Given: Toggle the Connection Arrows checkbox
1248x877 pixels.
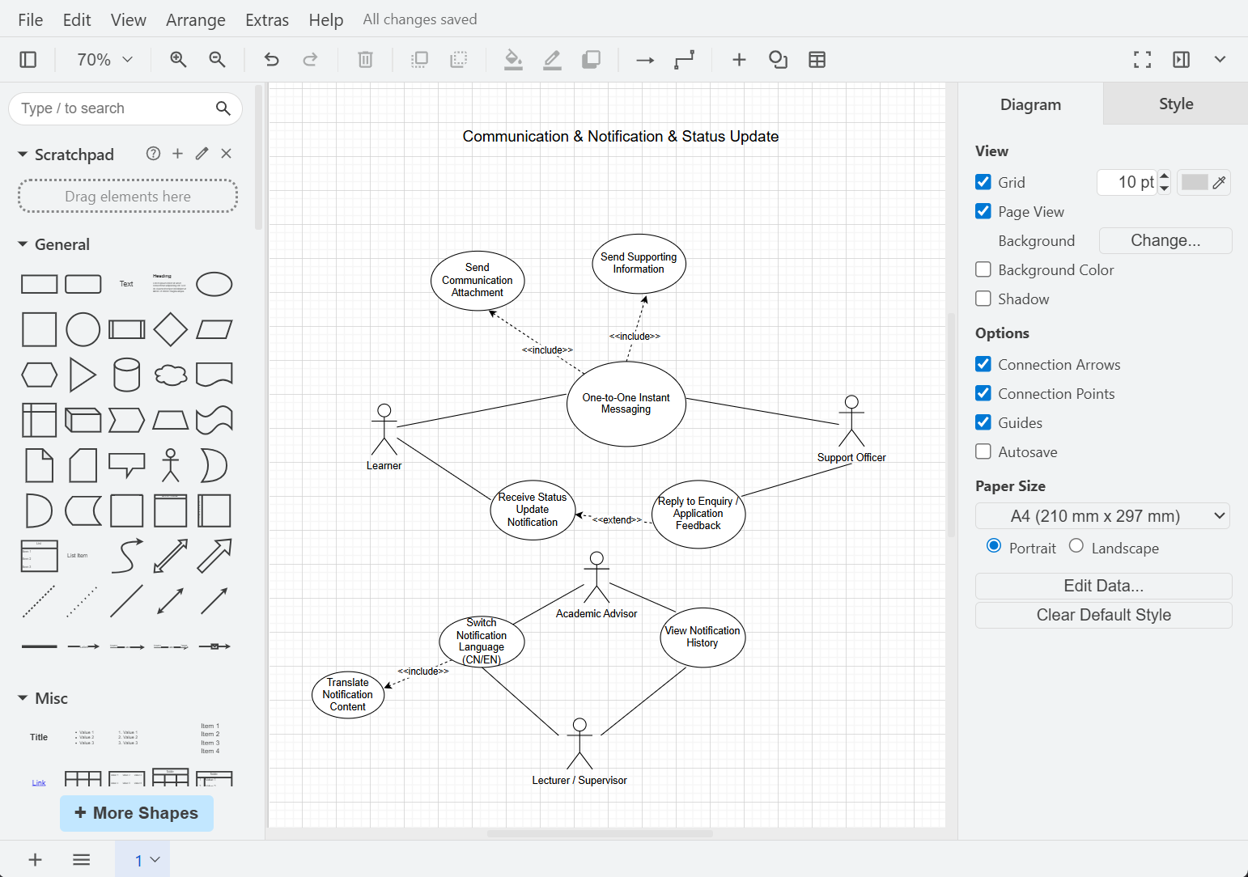Looking at the screenshot, I should pos(983,364).
